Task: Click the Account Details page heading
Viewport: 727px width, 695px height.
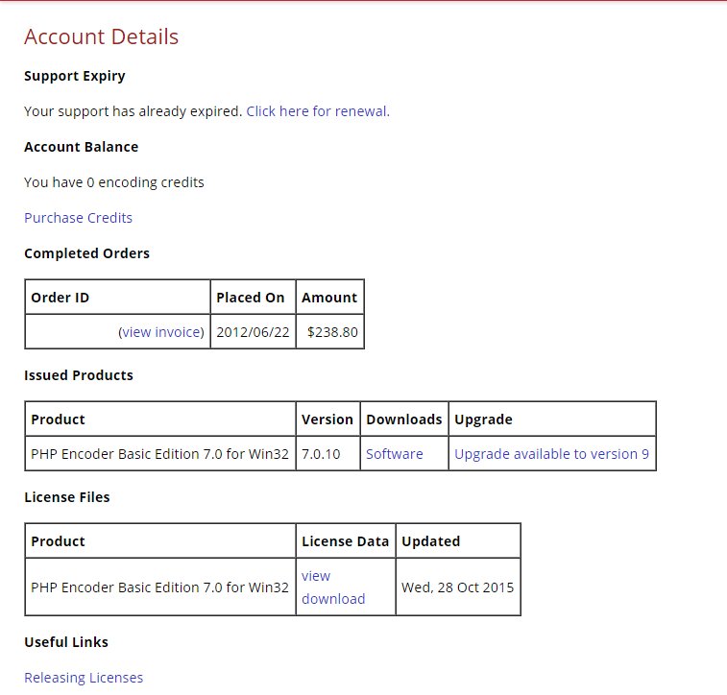Action: pyautogui.click(x=101, y=37)
